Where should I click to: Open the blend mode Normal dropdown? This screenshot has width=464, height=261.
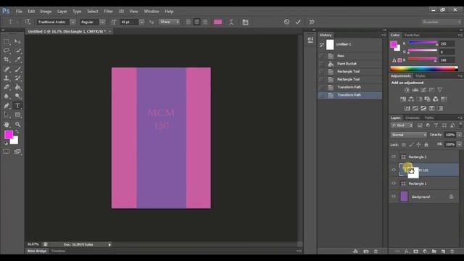(409, 135)
